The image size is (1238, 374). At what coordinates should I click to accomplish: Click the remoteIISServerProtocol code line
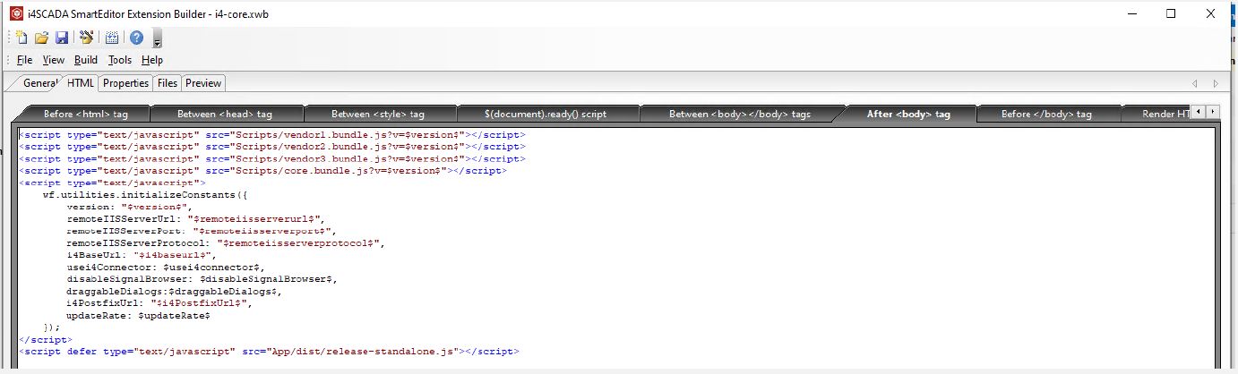(x=225, y=242)
